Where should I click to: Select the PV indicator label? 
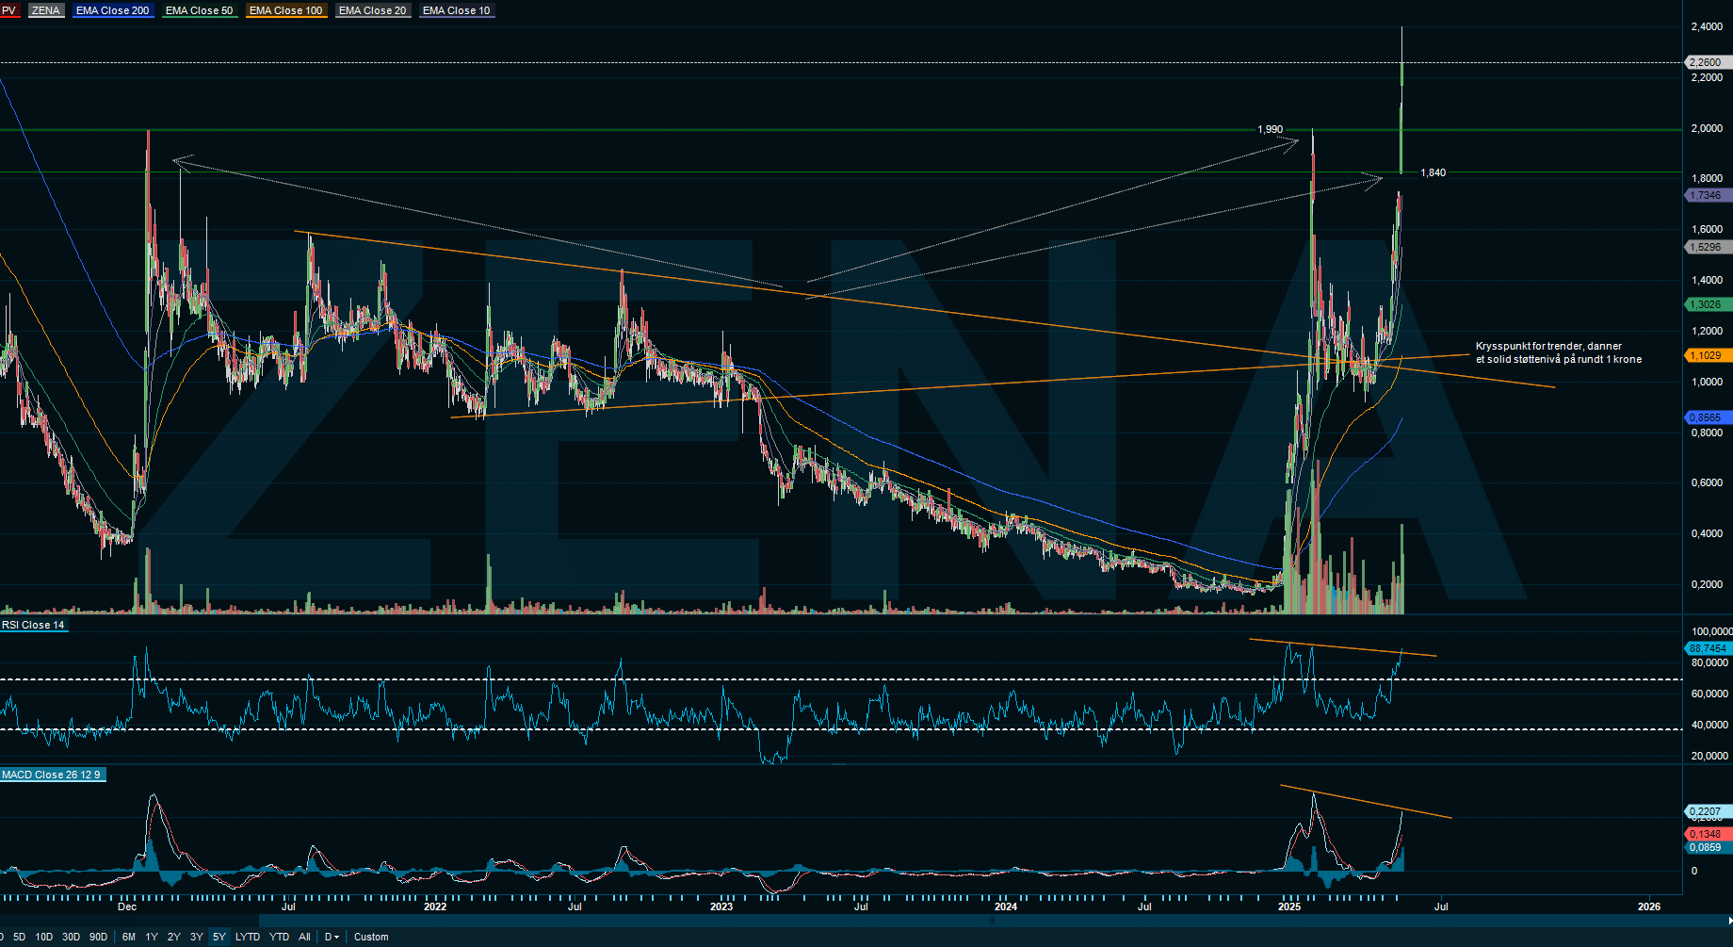[8, 10]
